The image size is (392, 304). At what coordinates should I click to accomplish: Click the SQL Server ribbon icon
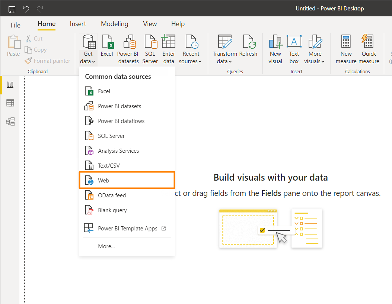pos(151,42)
